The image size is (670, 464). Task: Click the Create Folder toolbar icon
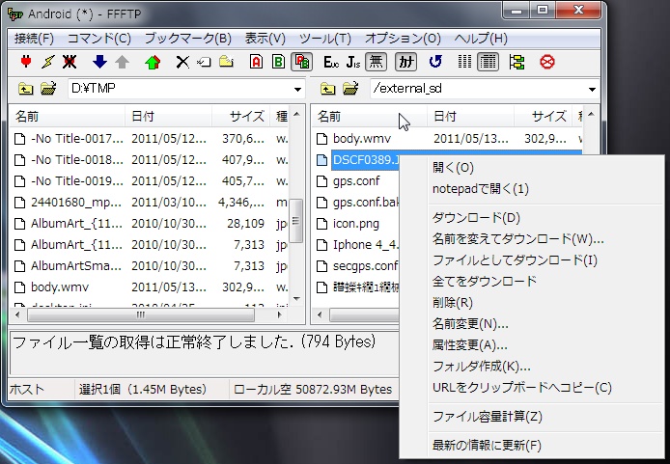pos(226,62)
